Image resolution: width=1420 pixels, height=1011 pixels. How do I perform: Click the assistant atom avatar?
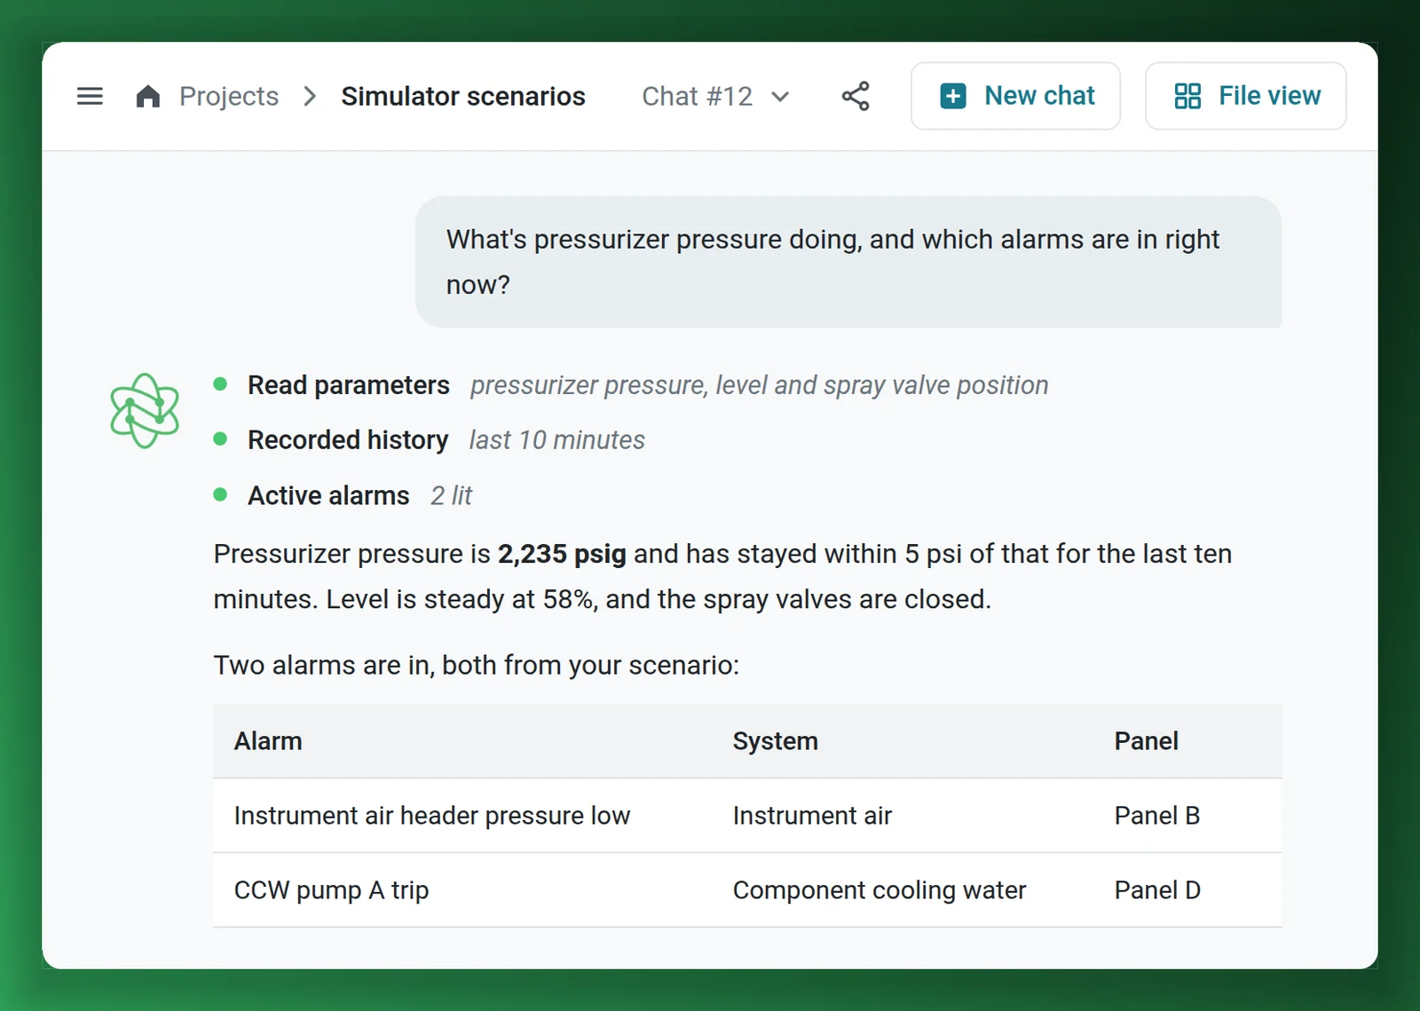[145, 410]
